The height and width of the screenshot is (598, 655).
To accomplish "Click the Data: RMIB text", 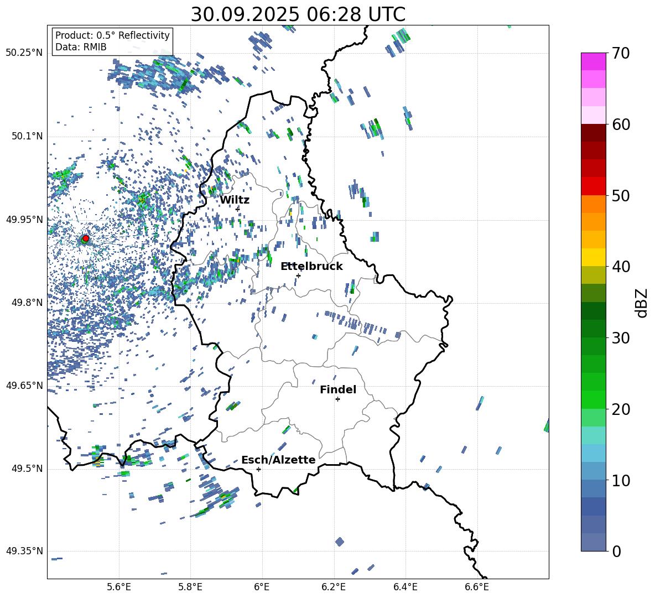I will [81, 47].
